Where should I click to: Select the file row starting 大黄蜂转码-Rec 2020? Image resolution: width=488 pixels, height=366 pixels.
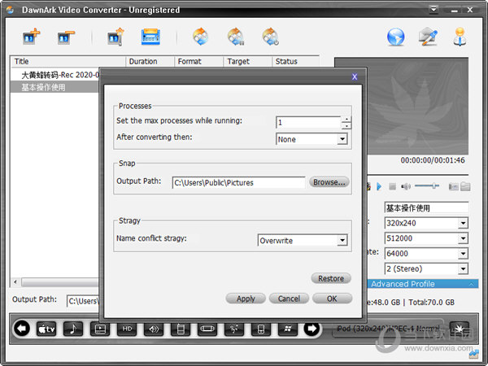click(54, 75)
